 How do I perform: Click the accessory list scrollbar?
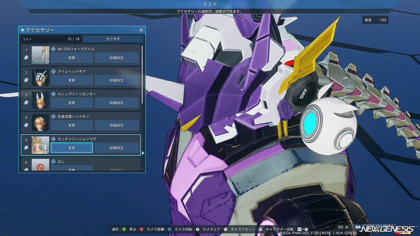click(x=142, y=74)
